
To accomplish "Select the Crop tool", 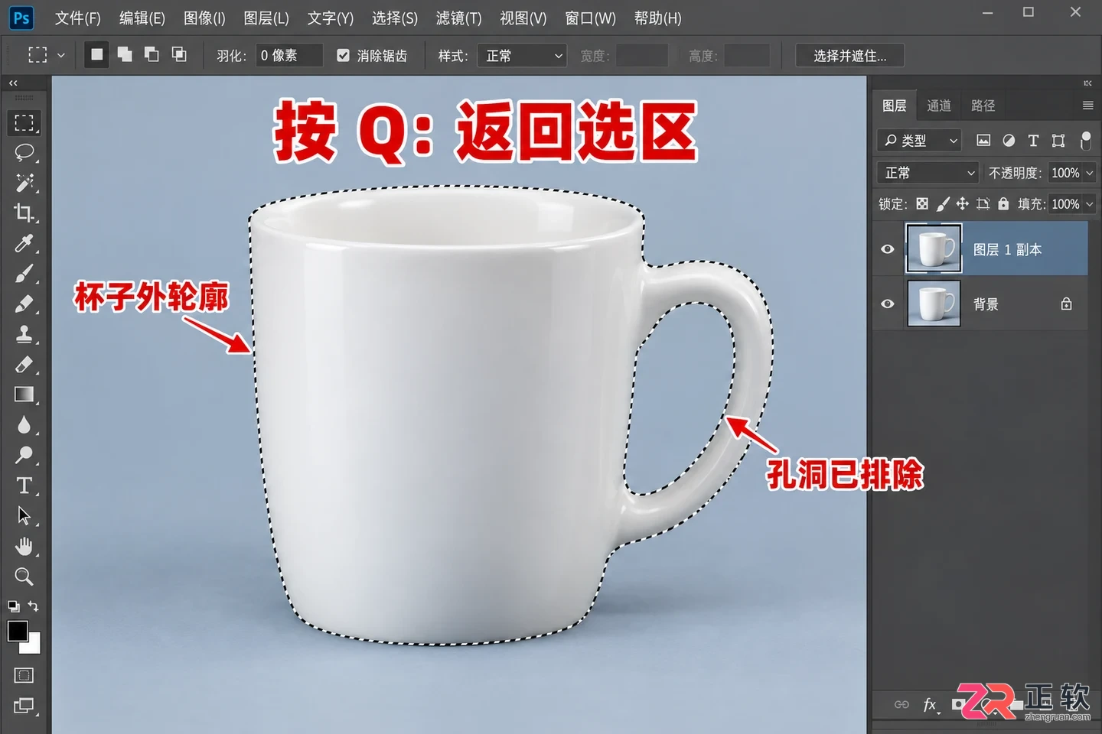I will 24,213.
